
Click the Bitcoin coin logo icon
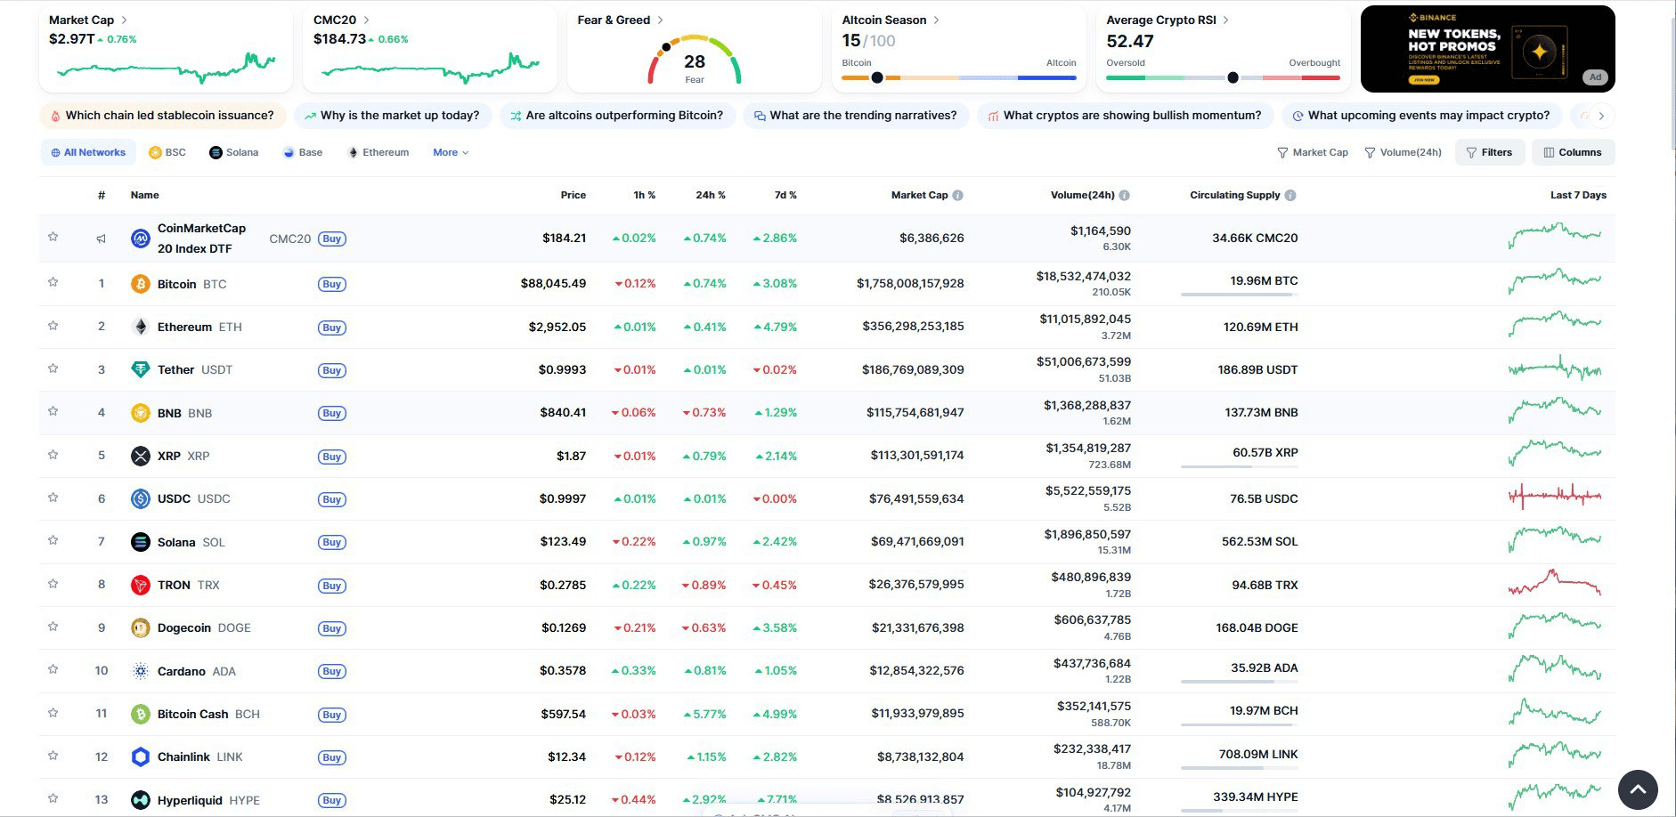point(140,284)
